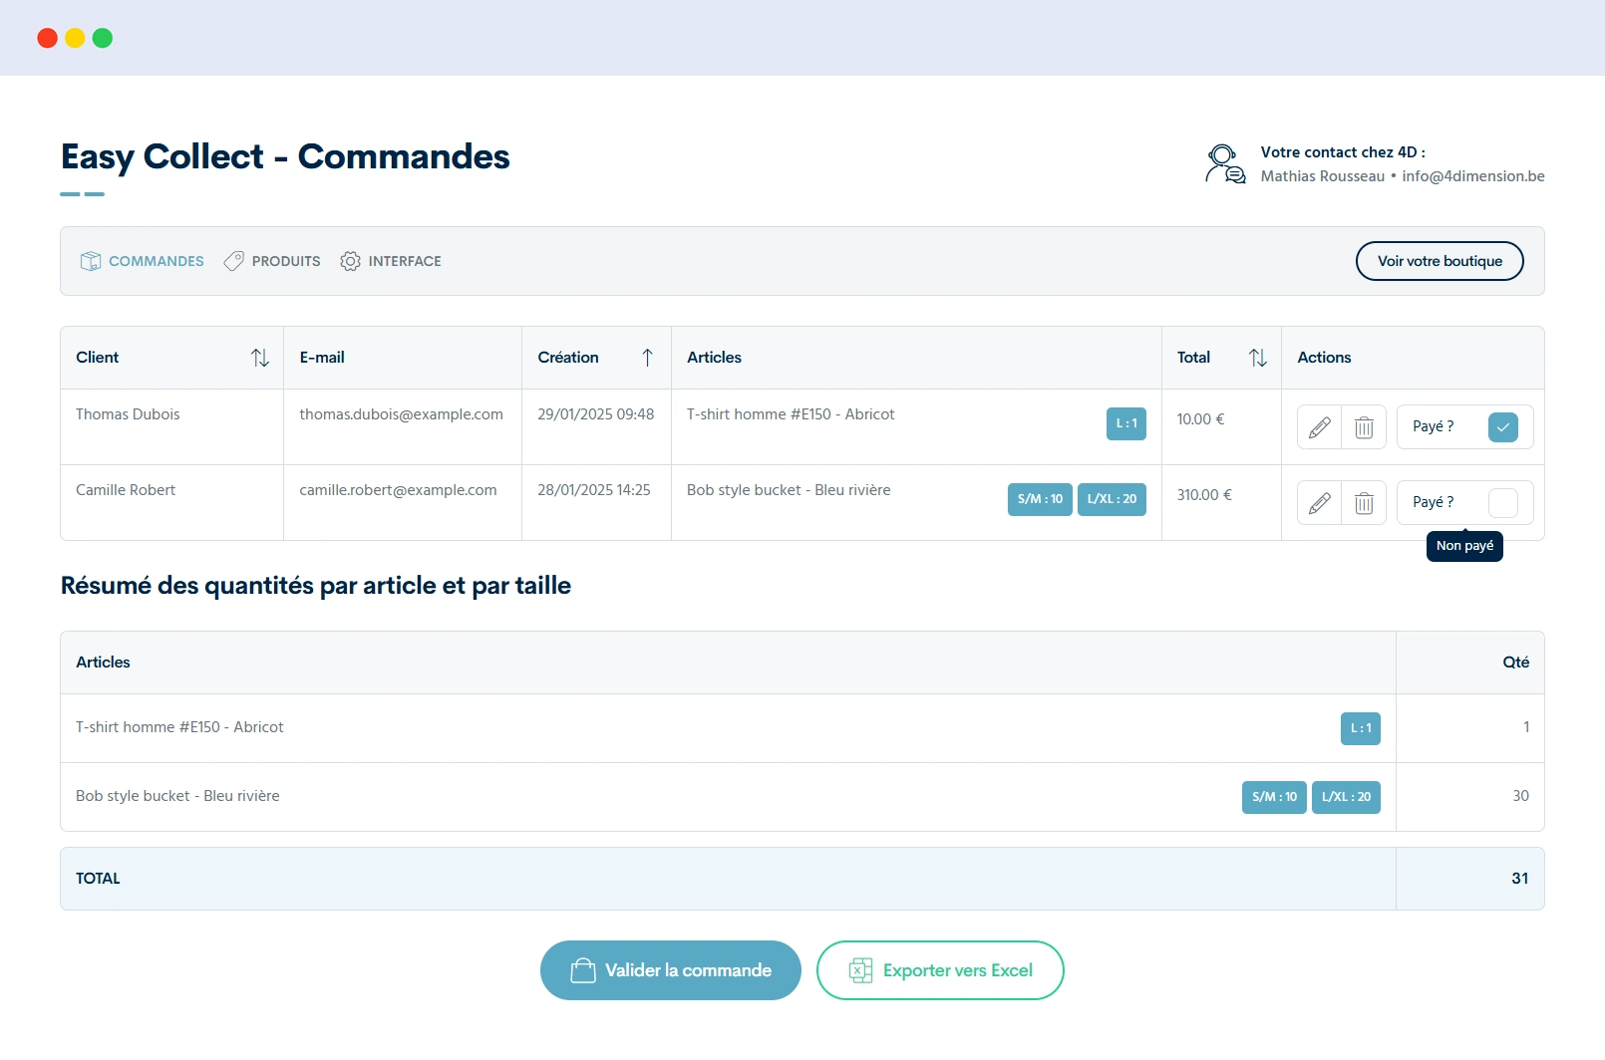Click the contact support headset icon

[x=1224, y=164]
